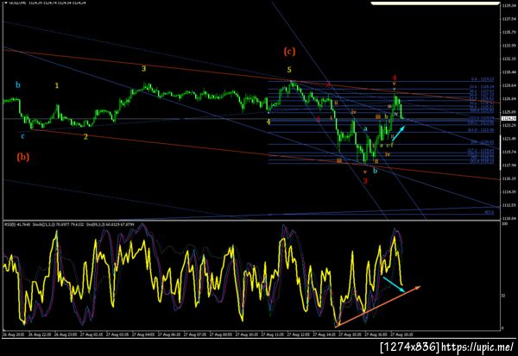
Task: Click the 1121.49 price axis label
Action: tap(509, 139)
